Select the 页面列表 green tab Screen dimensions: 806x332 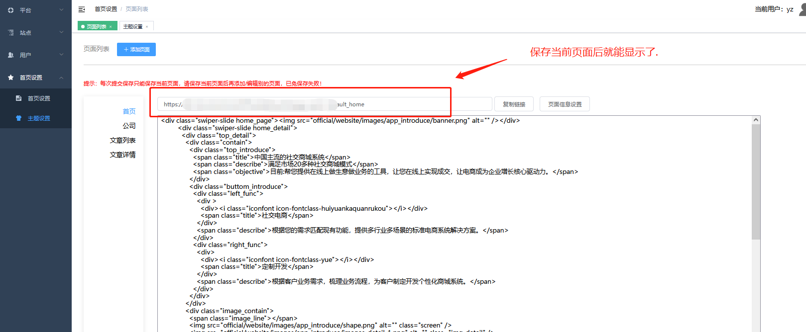tap(96, 27)
